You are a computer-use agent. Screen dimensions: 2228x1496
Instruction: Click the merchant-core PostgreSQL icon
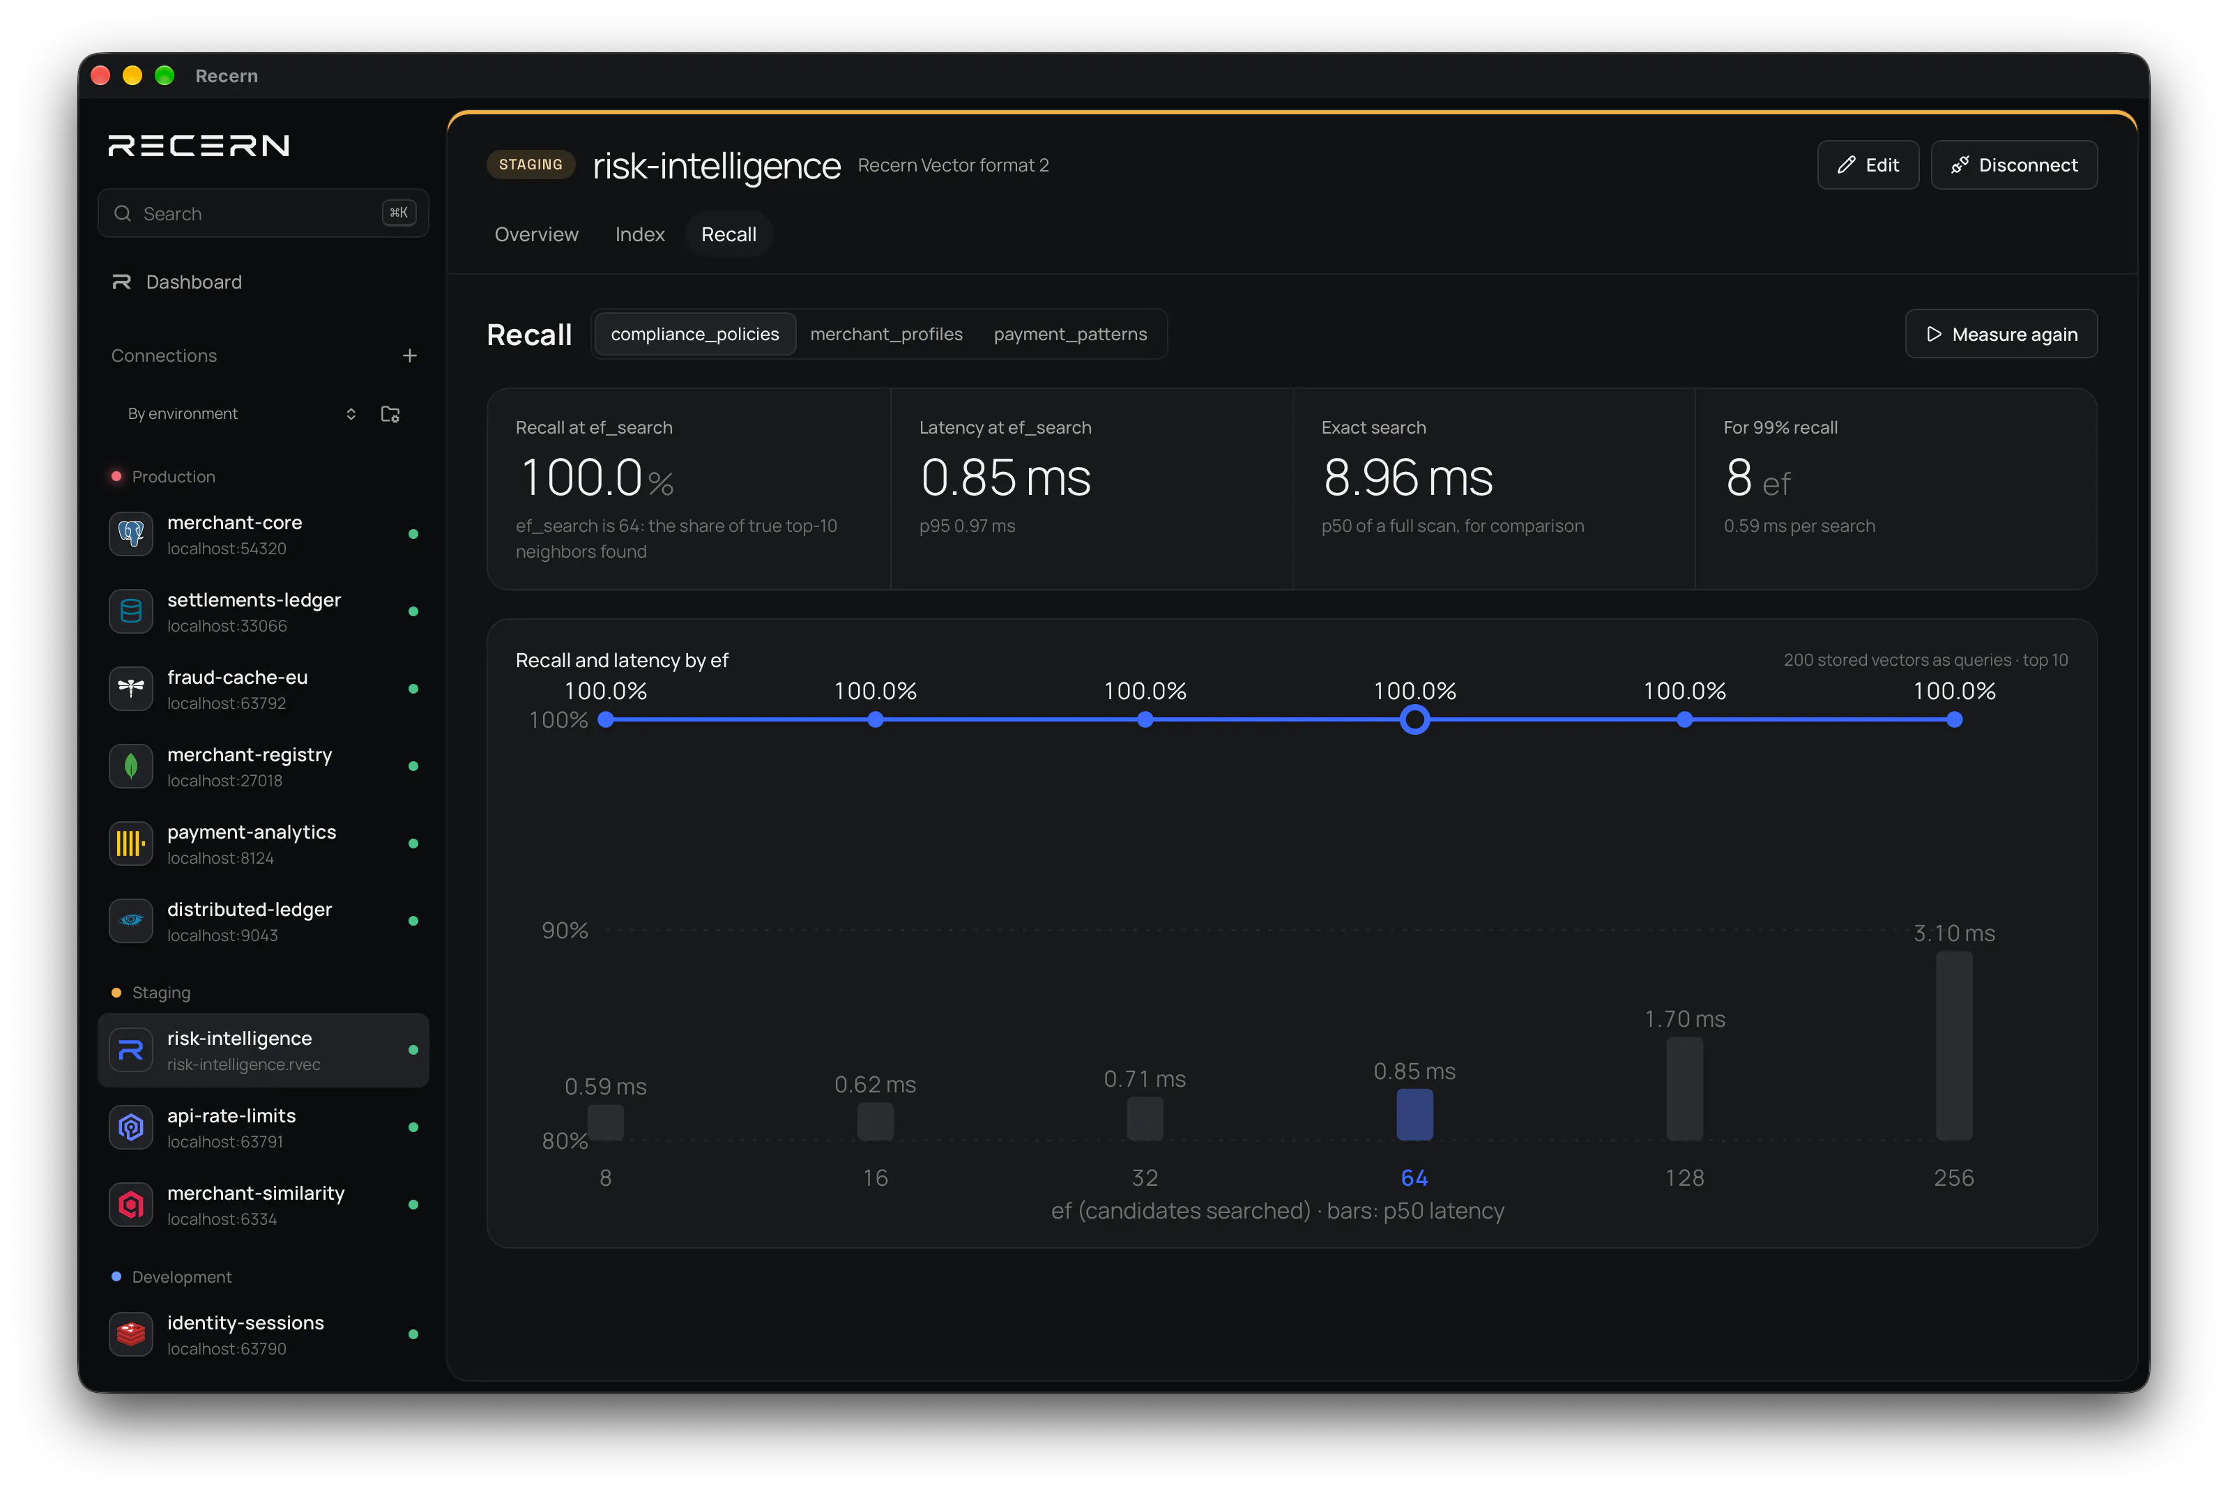[x=131, y=534]
